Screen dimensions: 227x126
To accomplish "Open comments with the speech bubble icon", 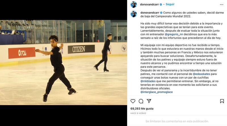I will click(141, 101).
